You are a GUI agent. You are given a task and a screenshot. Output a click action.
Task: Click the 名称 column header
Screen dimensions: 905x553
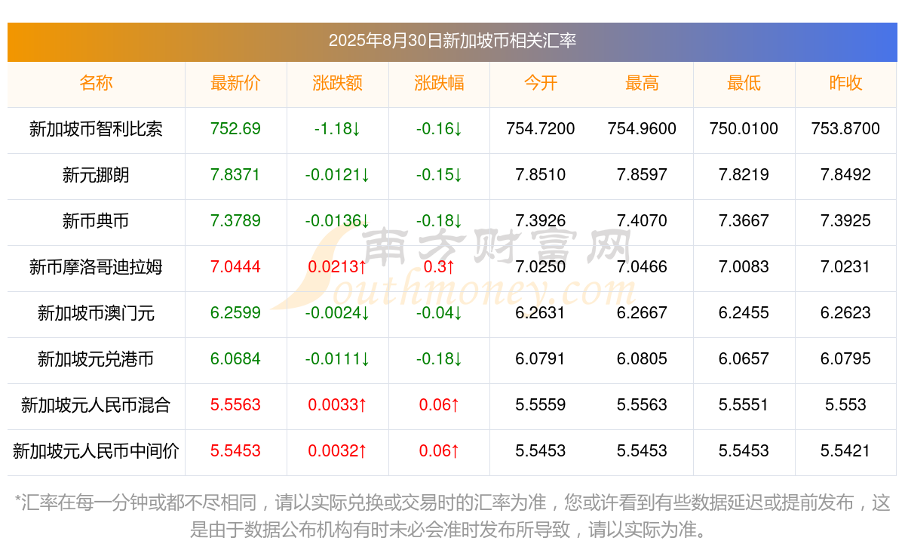pyautogui.click(x=96, y=83)
